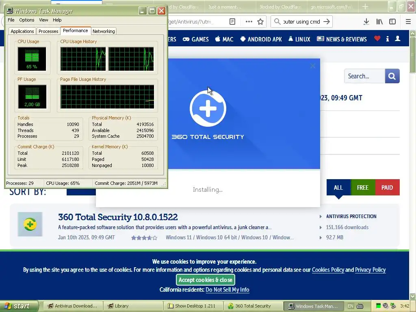
Task: Switch to Library taskbar item
Action: point(133,306)
